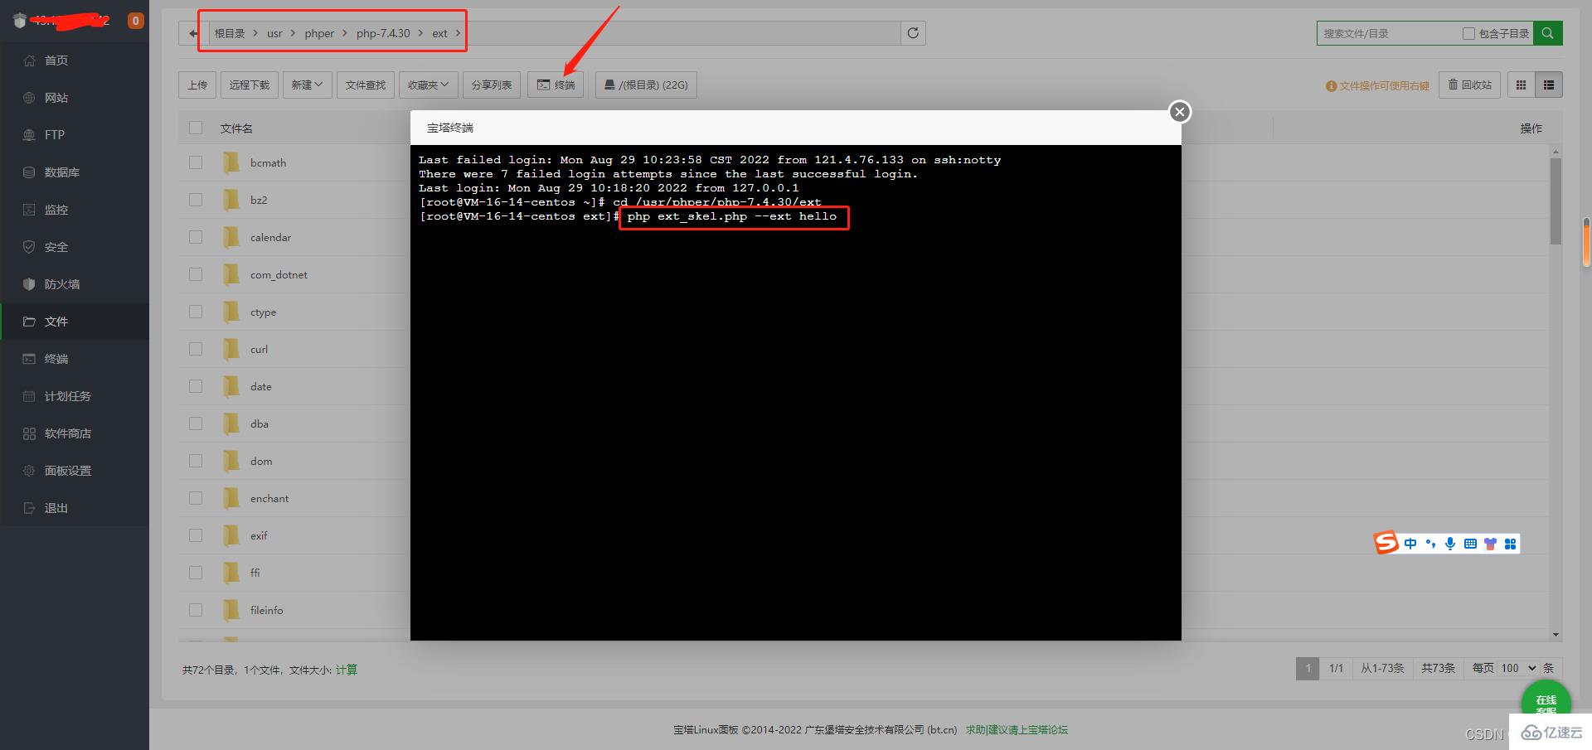
Task: Refresh the directory listing
Action: [913, 33]
